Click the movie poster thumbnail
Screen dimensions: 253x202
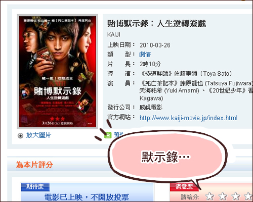click(58, 72)
